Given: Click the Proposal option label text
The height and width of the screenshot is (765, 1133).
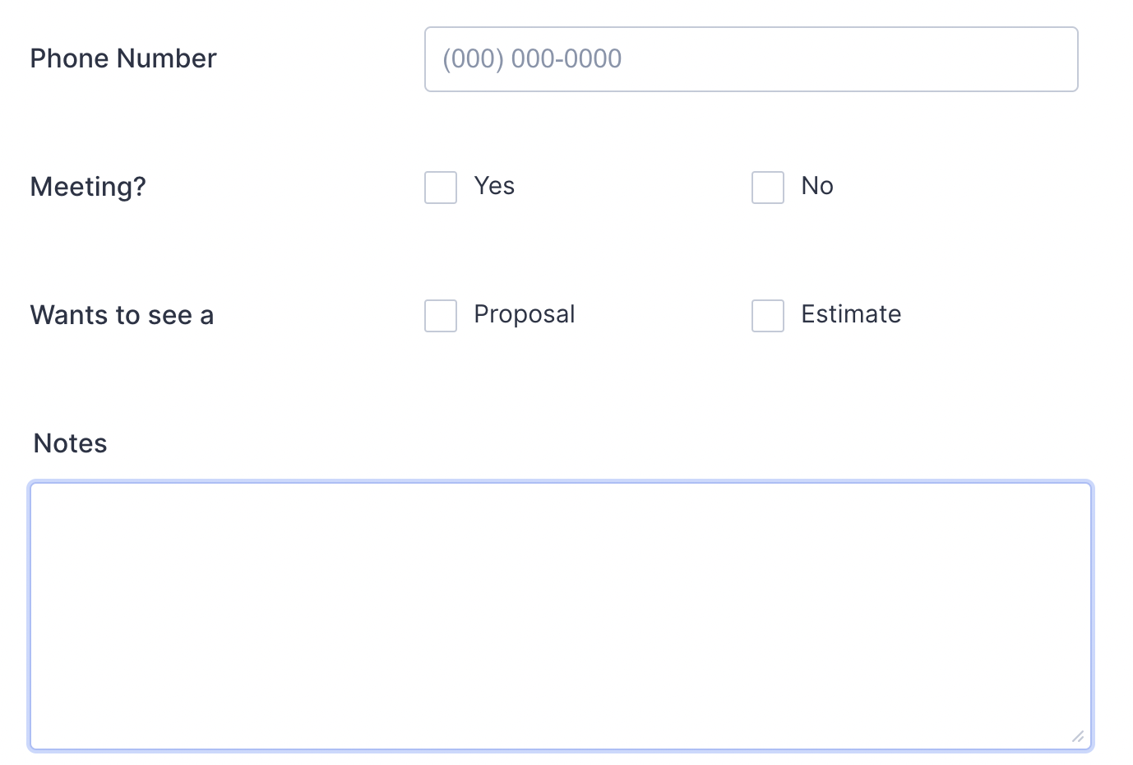Looking at the screenshot, I should pyautogui.click(x=525, y=314).
